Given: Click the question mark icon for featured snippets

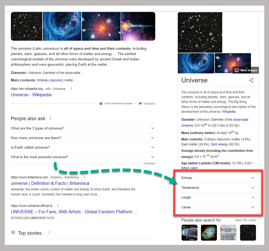Looking at the screenshot, I should (101, 103).
